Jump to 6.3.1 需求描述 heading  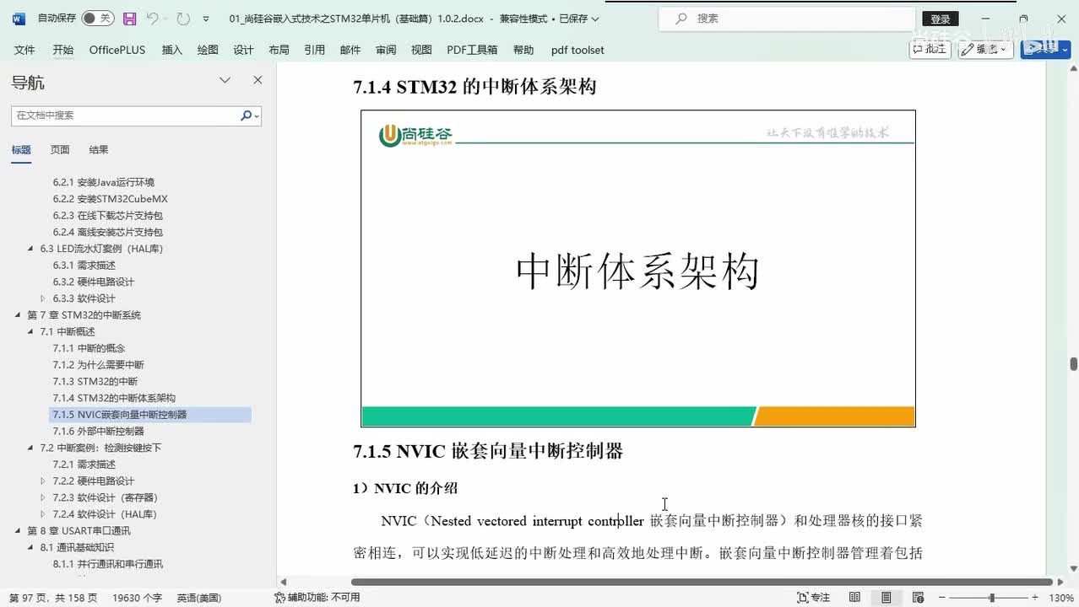84,266
